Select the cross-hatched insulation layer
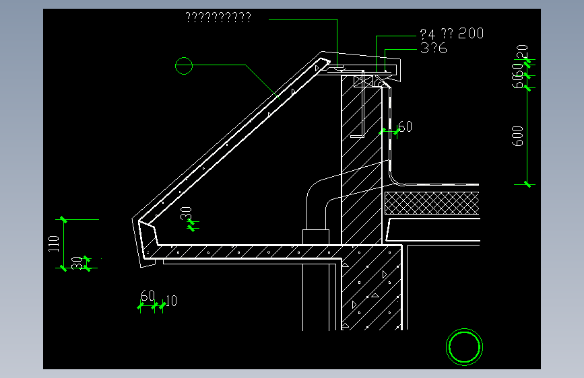 coord(432,203)
